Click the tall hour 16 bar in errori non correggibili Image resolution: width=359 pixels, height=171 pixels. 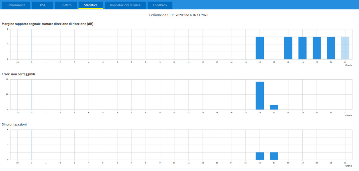pyautogui.click(x=260, y=96)
